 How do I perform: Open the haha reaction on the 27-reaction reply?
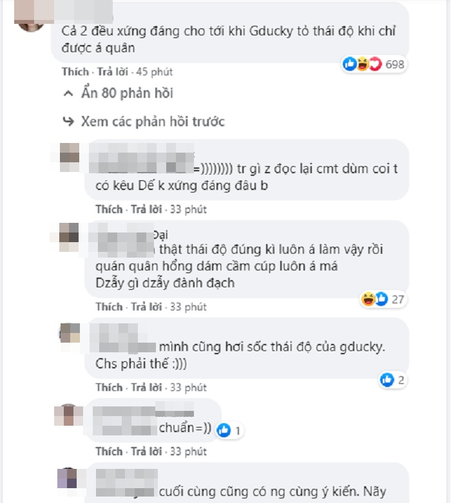pos(368,299)
